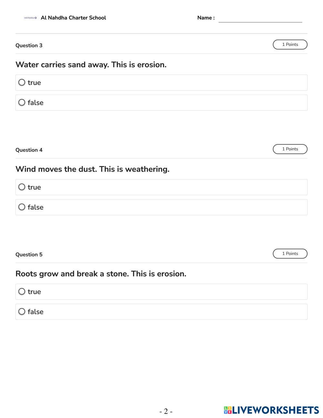Choose false for wind moves dust question
The width and height of the screenshot is (323, 418).
(x=22, y=207)
